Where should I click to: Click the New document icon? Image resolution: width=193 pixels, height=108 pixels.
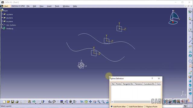point(4,102)
